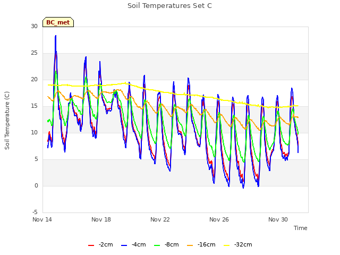Click the 10 y-axis tick label
Image resolution: width=340 pixels, height=255 pixels.
(34, 132)
